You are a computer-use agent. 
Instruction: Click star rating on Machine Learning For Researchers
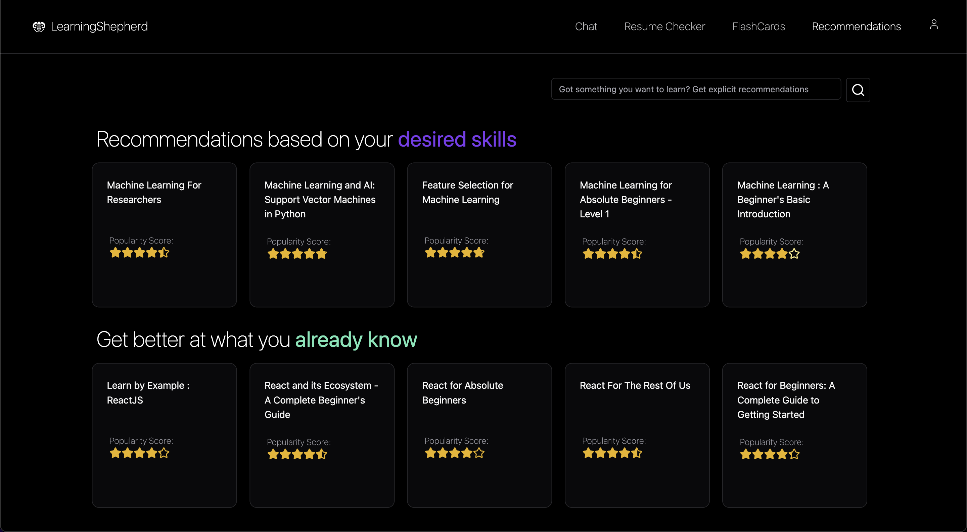pos(139,253)
